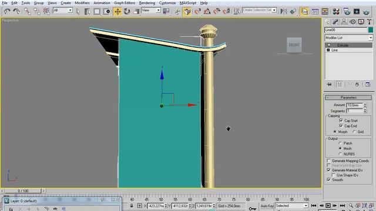Toggle the Cap Start checkbox
This screenshot has width=376, height=211.
(x=341, y=120)
